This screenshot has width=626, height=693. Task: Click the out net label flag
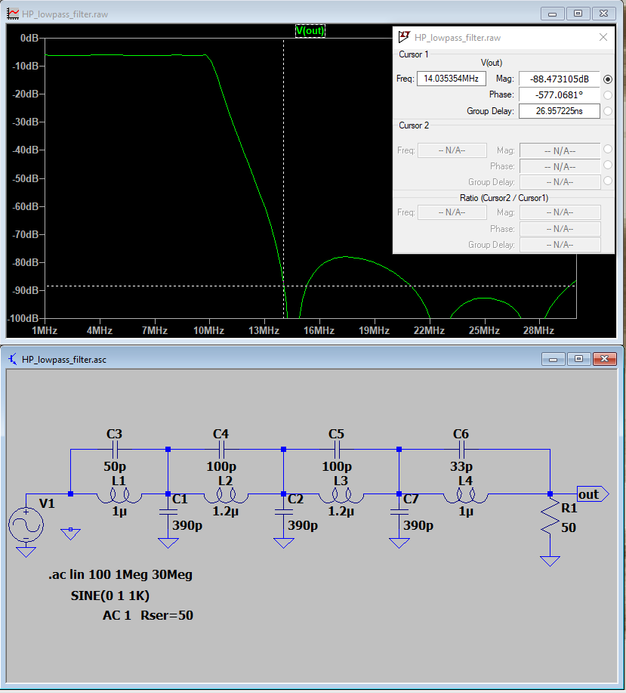[x=593, y=494]
